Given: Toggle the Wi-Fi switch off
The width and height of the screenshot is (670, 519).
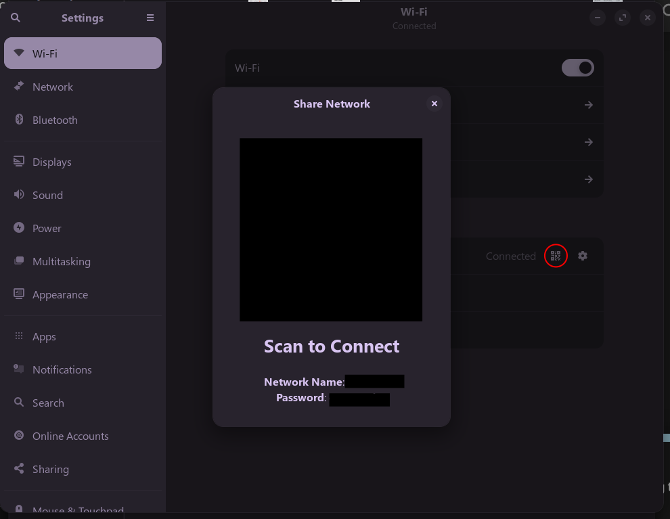Looking at the screenshot, I should point(577,68).
